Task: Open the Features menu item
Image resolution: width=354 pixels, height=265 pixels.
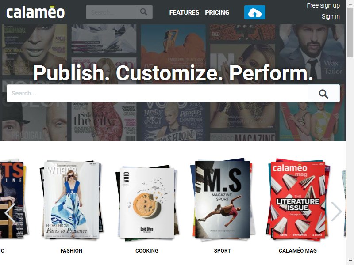Action: (184, 12)
